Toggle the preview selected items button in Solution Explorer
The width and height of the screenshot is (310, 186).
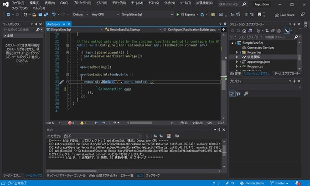tap(286, 30)
